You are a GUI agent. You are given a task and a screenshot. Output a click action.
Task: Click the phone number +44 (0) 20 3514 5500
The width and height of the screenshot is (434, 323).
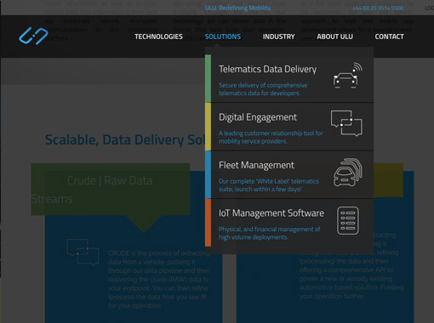tap(378, 8)
